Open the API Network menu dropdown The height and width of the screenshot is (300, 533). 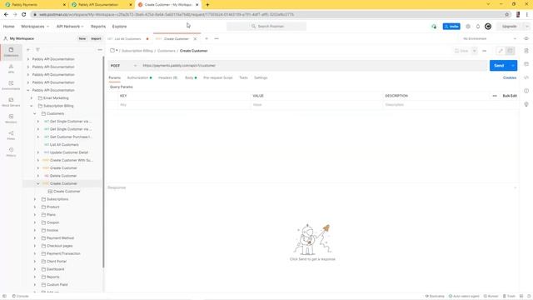(x=70, y=27)
